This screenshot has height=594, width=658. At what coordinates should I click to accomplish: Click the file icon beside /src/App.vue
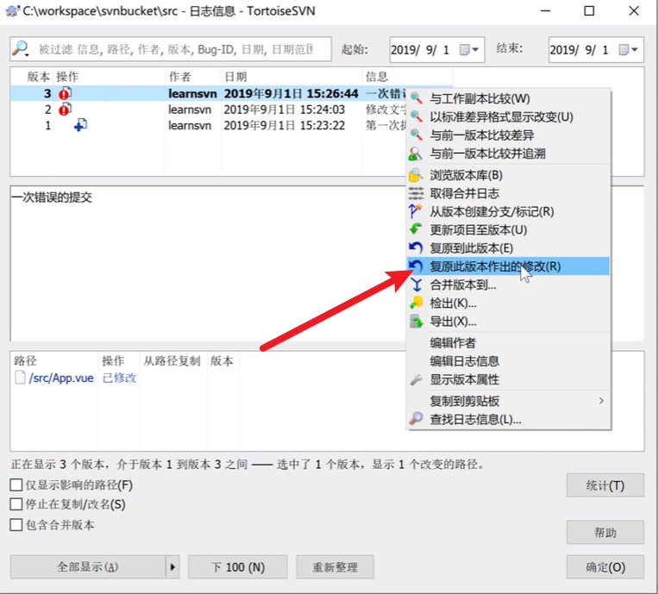click(20, 378)
